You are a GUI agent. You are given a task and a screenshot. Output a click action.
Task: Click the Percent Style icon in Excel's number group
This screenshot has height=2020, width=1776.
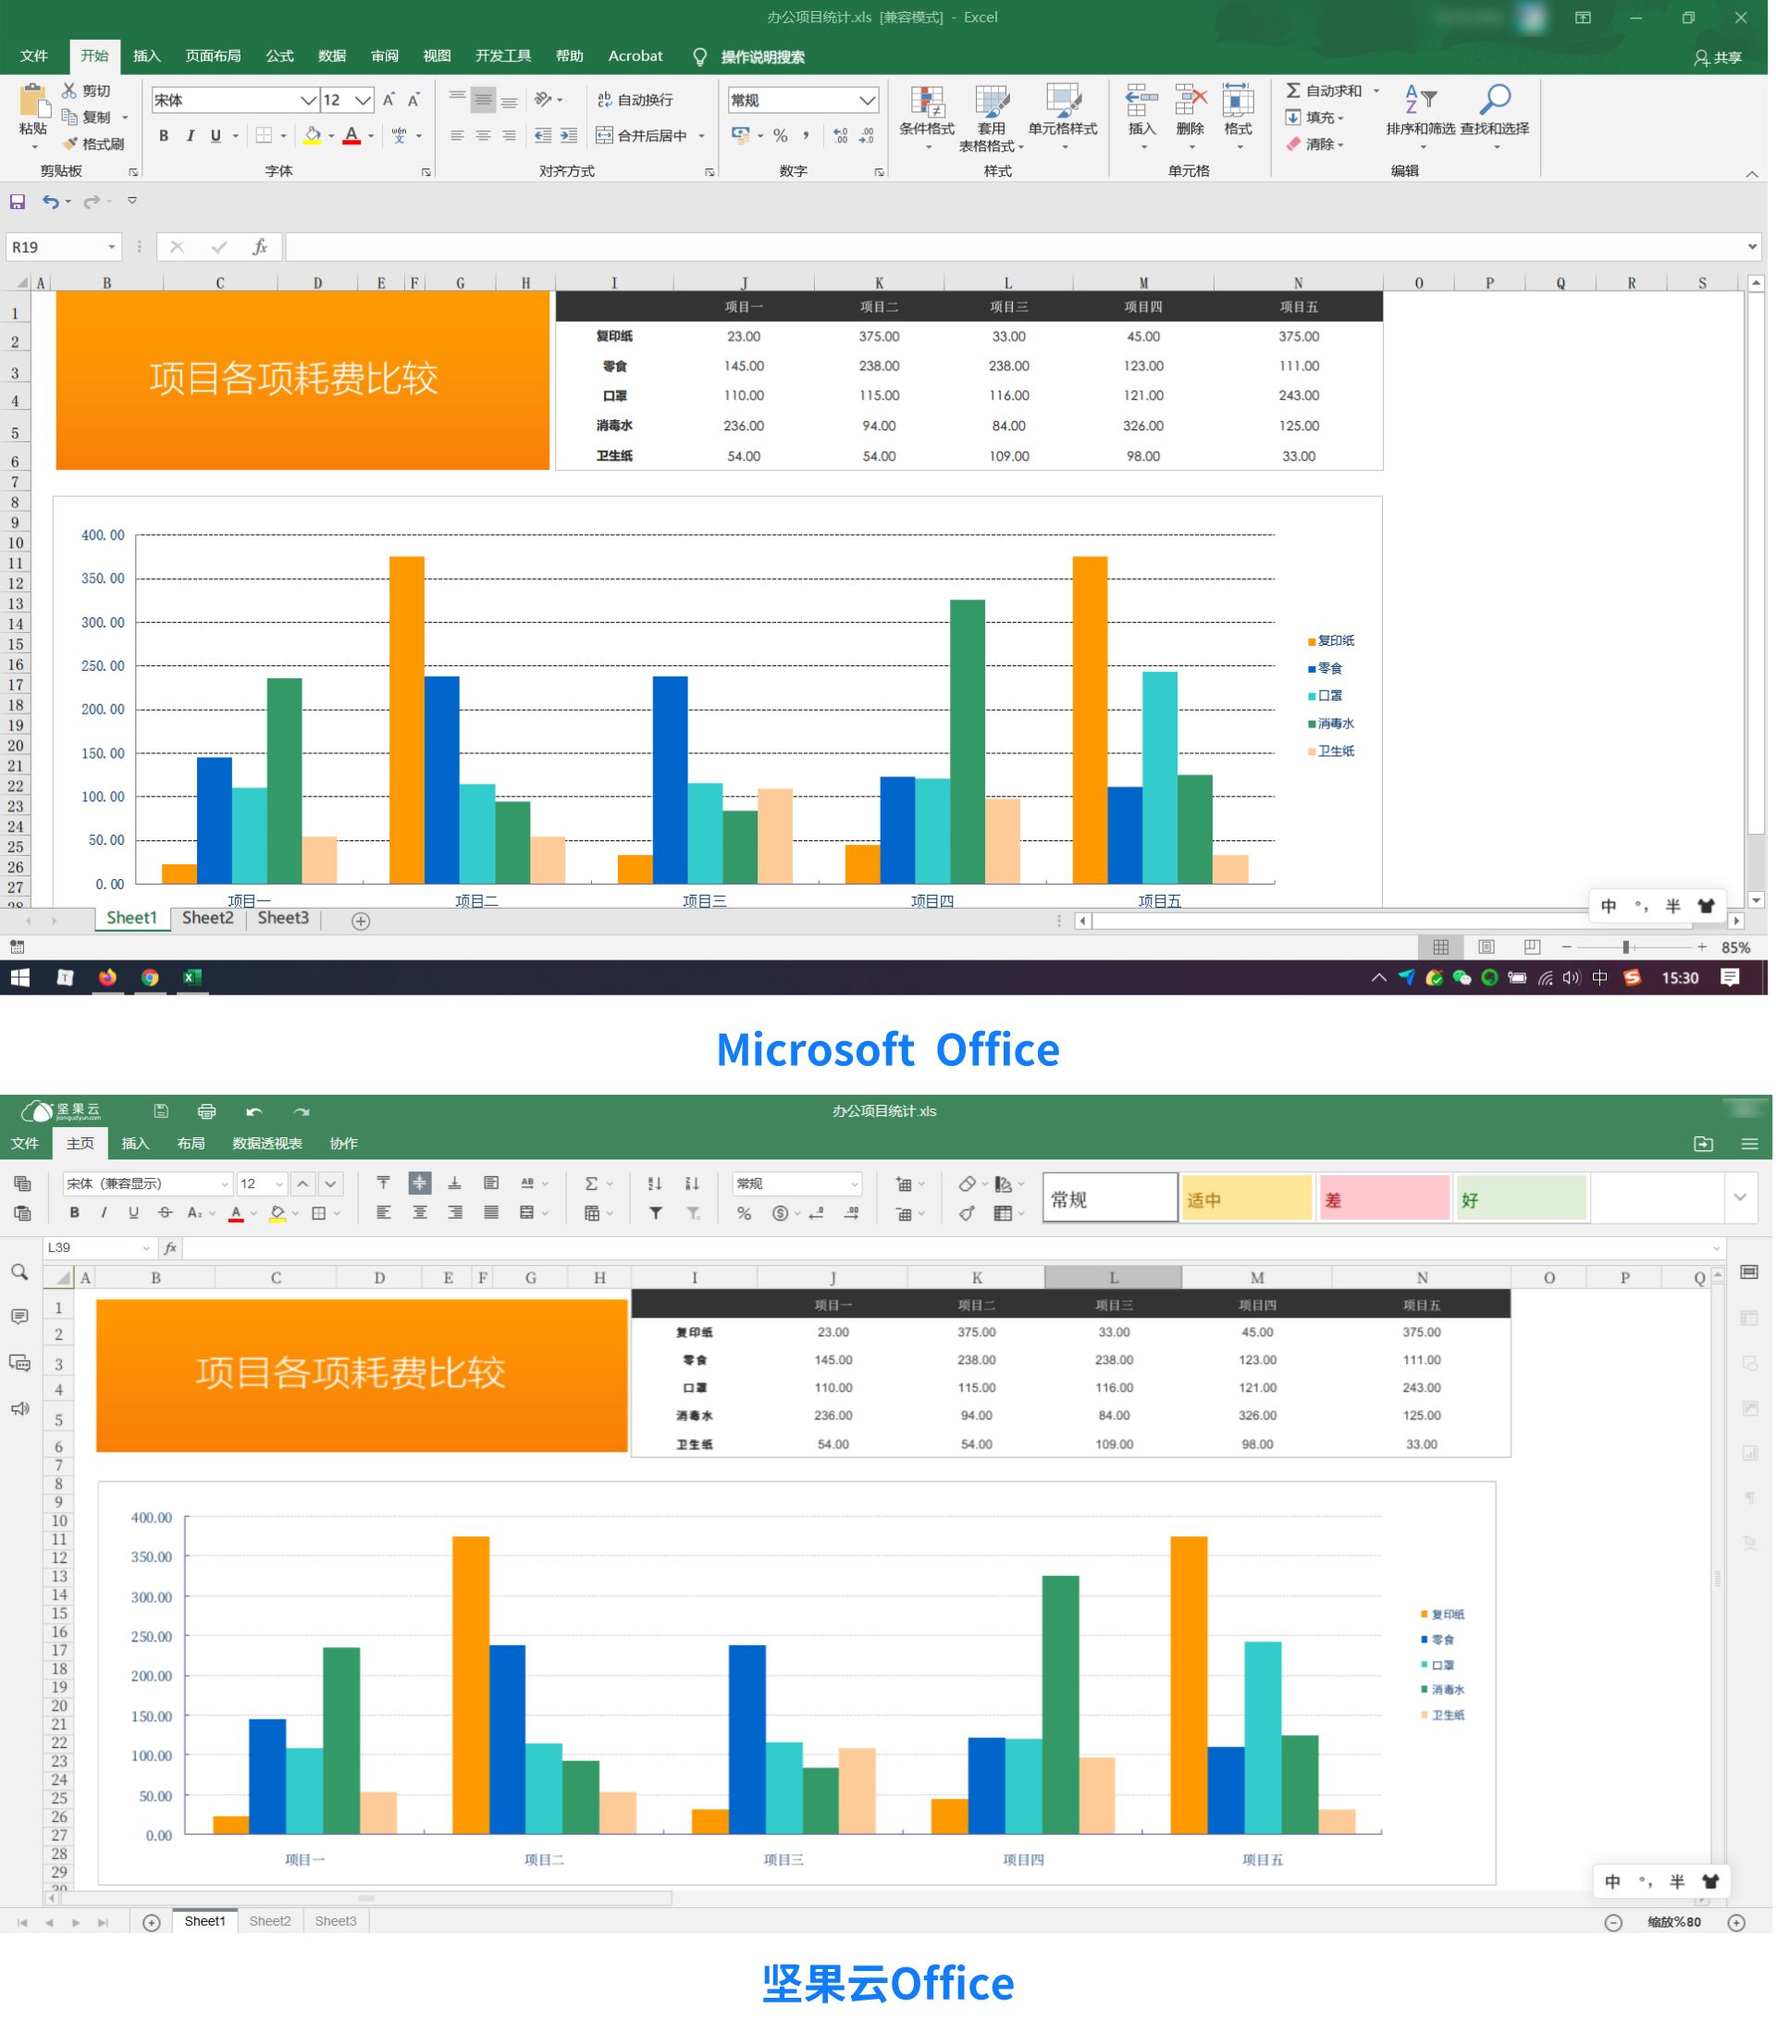click(781, 135)
